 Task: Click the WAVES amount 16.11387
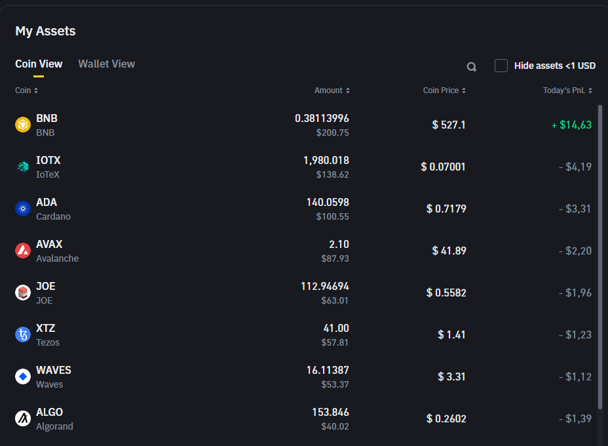point(328,370)
